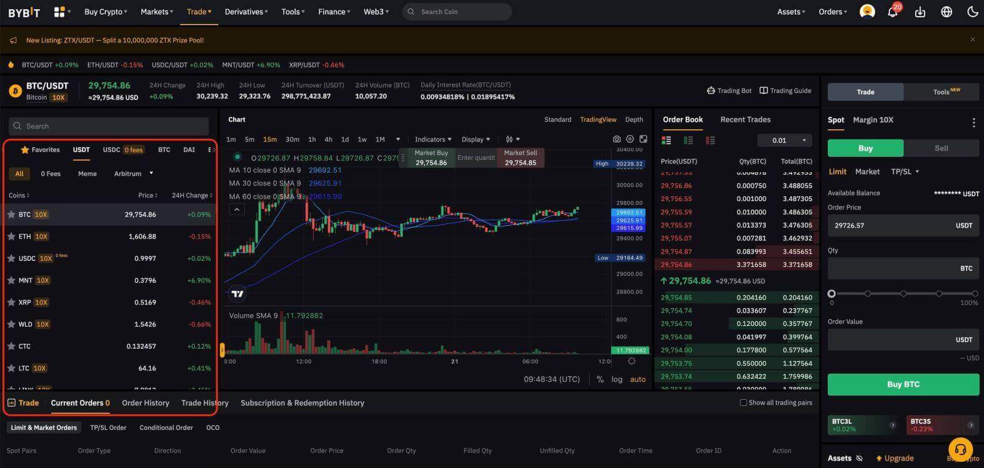Show both buy and sell order book view
Viewport: 984px width, 468px height.
(666, 140)
